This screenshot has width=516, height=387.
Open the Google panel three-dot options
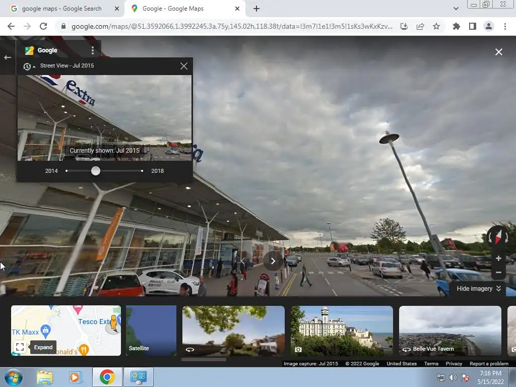pos(93,50)
